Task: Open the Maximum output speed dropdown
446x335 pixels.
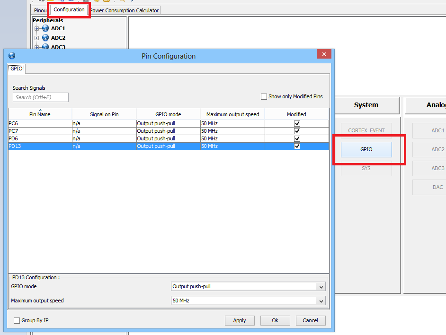Action: (x=248, y=301)
